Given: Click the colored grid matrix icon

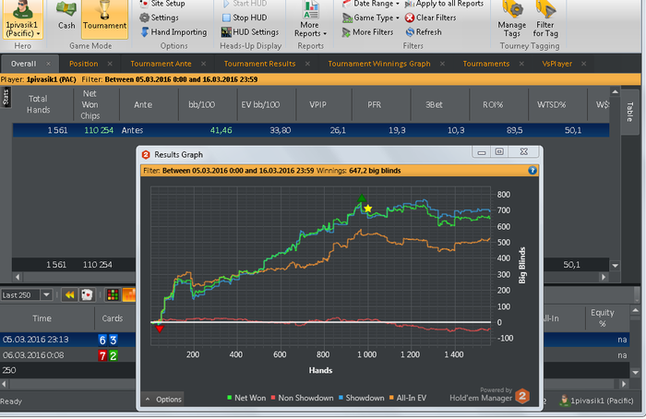Looking at the screenshot, I should [113, 295].
